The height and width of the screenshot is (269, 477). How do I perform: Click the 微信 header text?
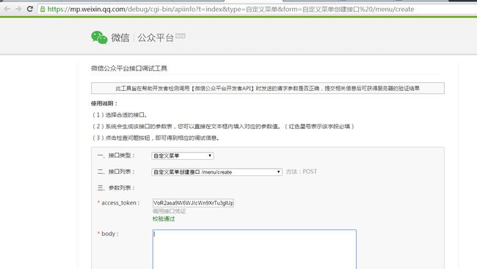(x=120, y=37)
